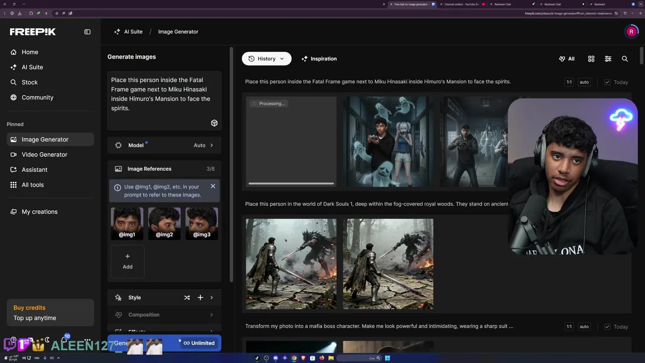Click the Image Generator breadcrumb

point(178,32)
